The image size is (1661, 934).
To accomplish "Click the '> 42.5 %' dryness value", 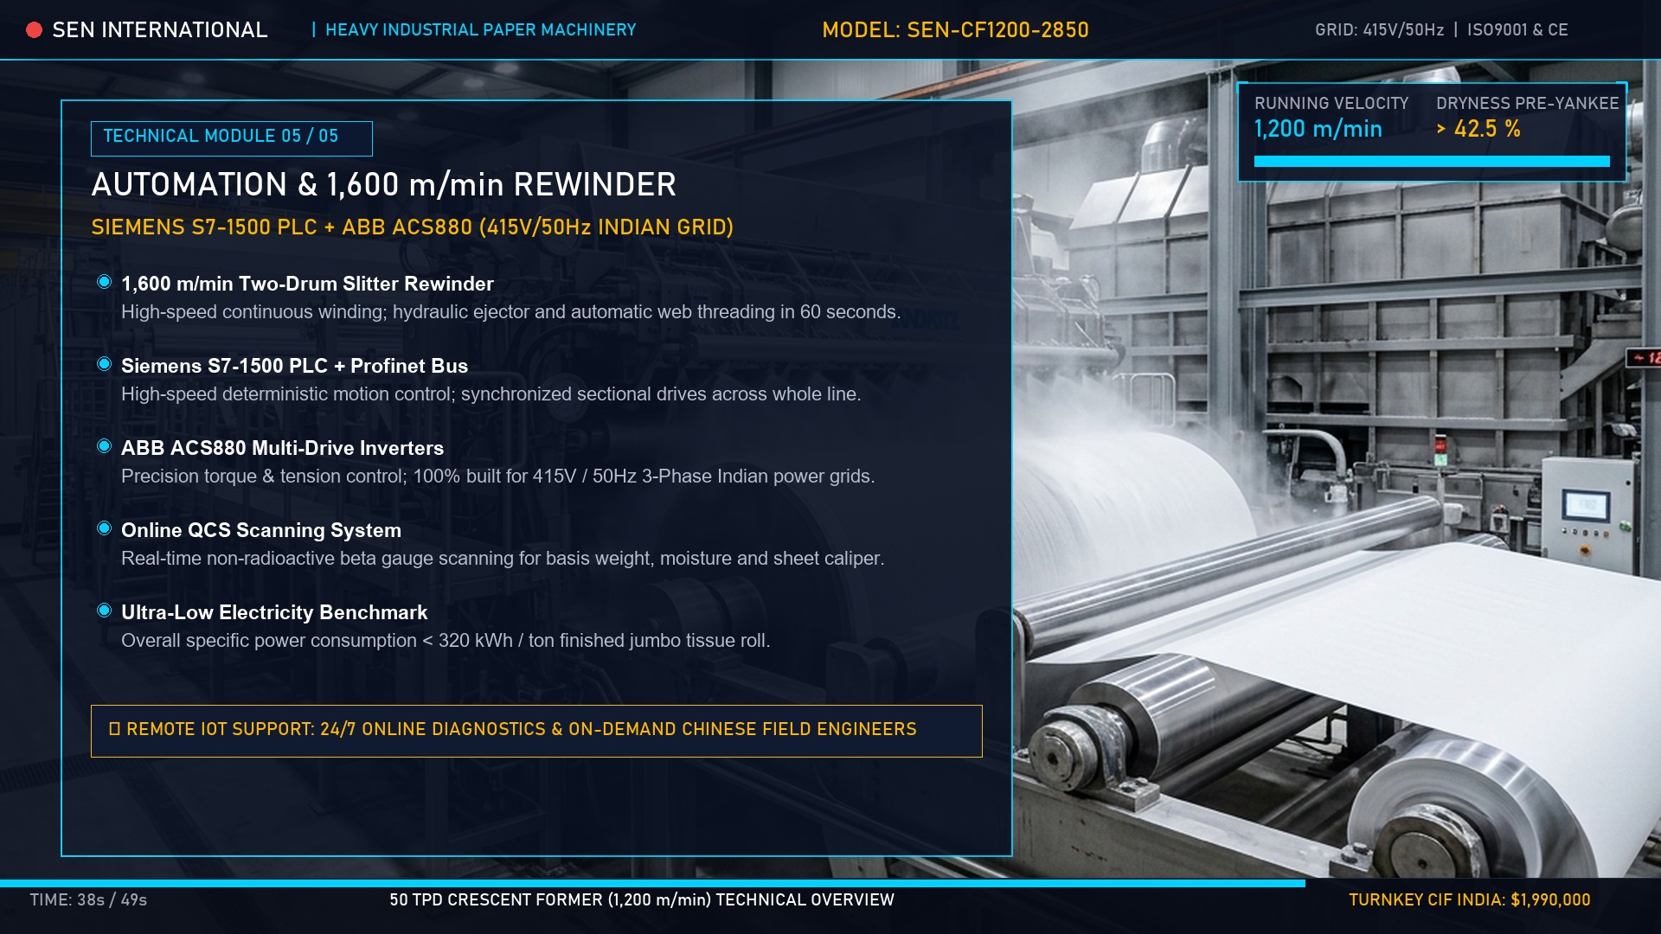I will pos(1478,130).
